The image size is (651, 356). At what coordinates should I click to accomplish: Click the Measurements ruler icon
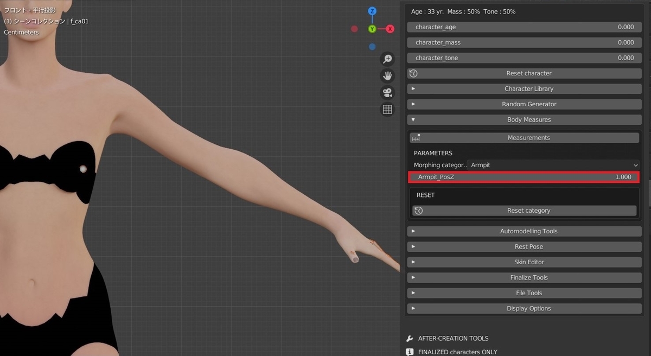point(416,138)
